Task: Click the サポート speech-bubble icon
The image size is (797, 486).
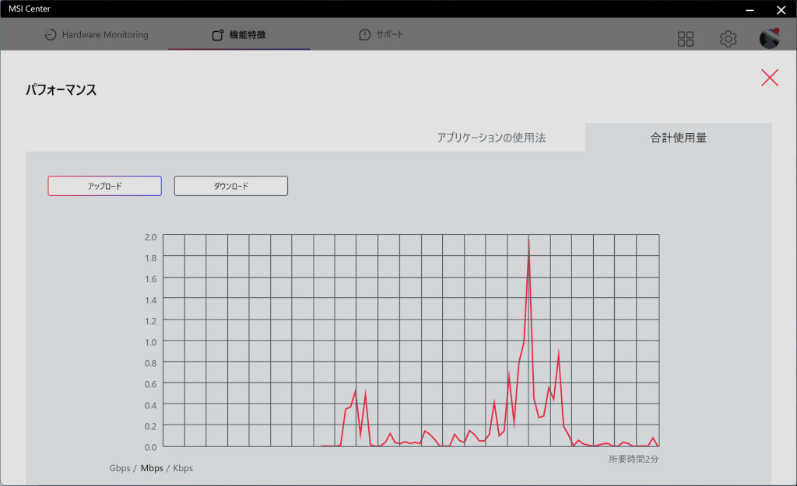Action: pyautogui.click(x=364, y=34)
